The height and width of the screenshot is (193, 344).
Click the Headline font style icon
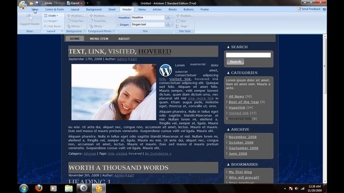[x=168, y=18]
